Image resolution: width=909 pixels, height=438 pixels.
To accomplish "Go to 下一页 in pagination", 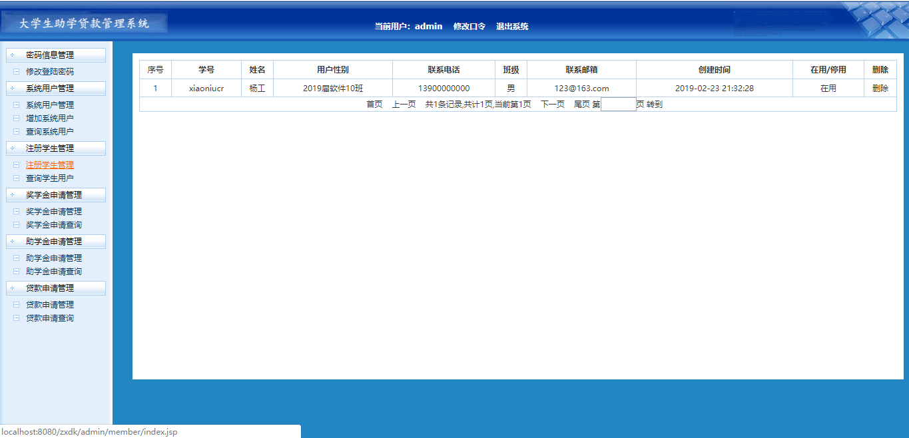I will click(552, 105).
